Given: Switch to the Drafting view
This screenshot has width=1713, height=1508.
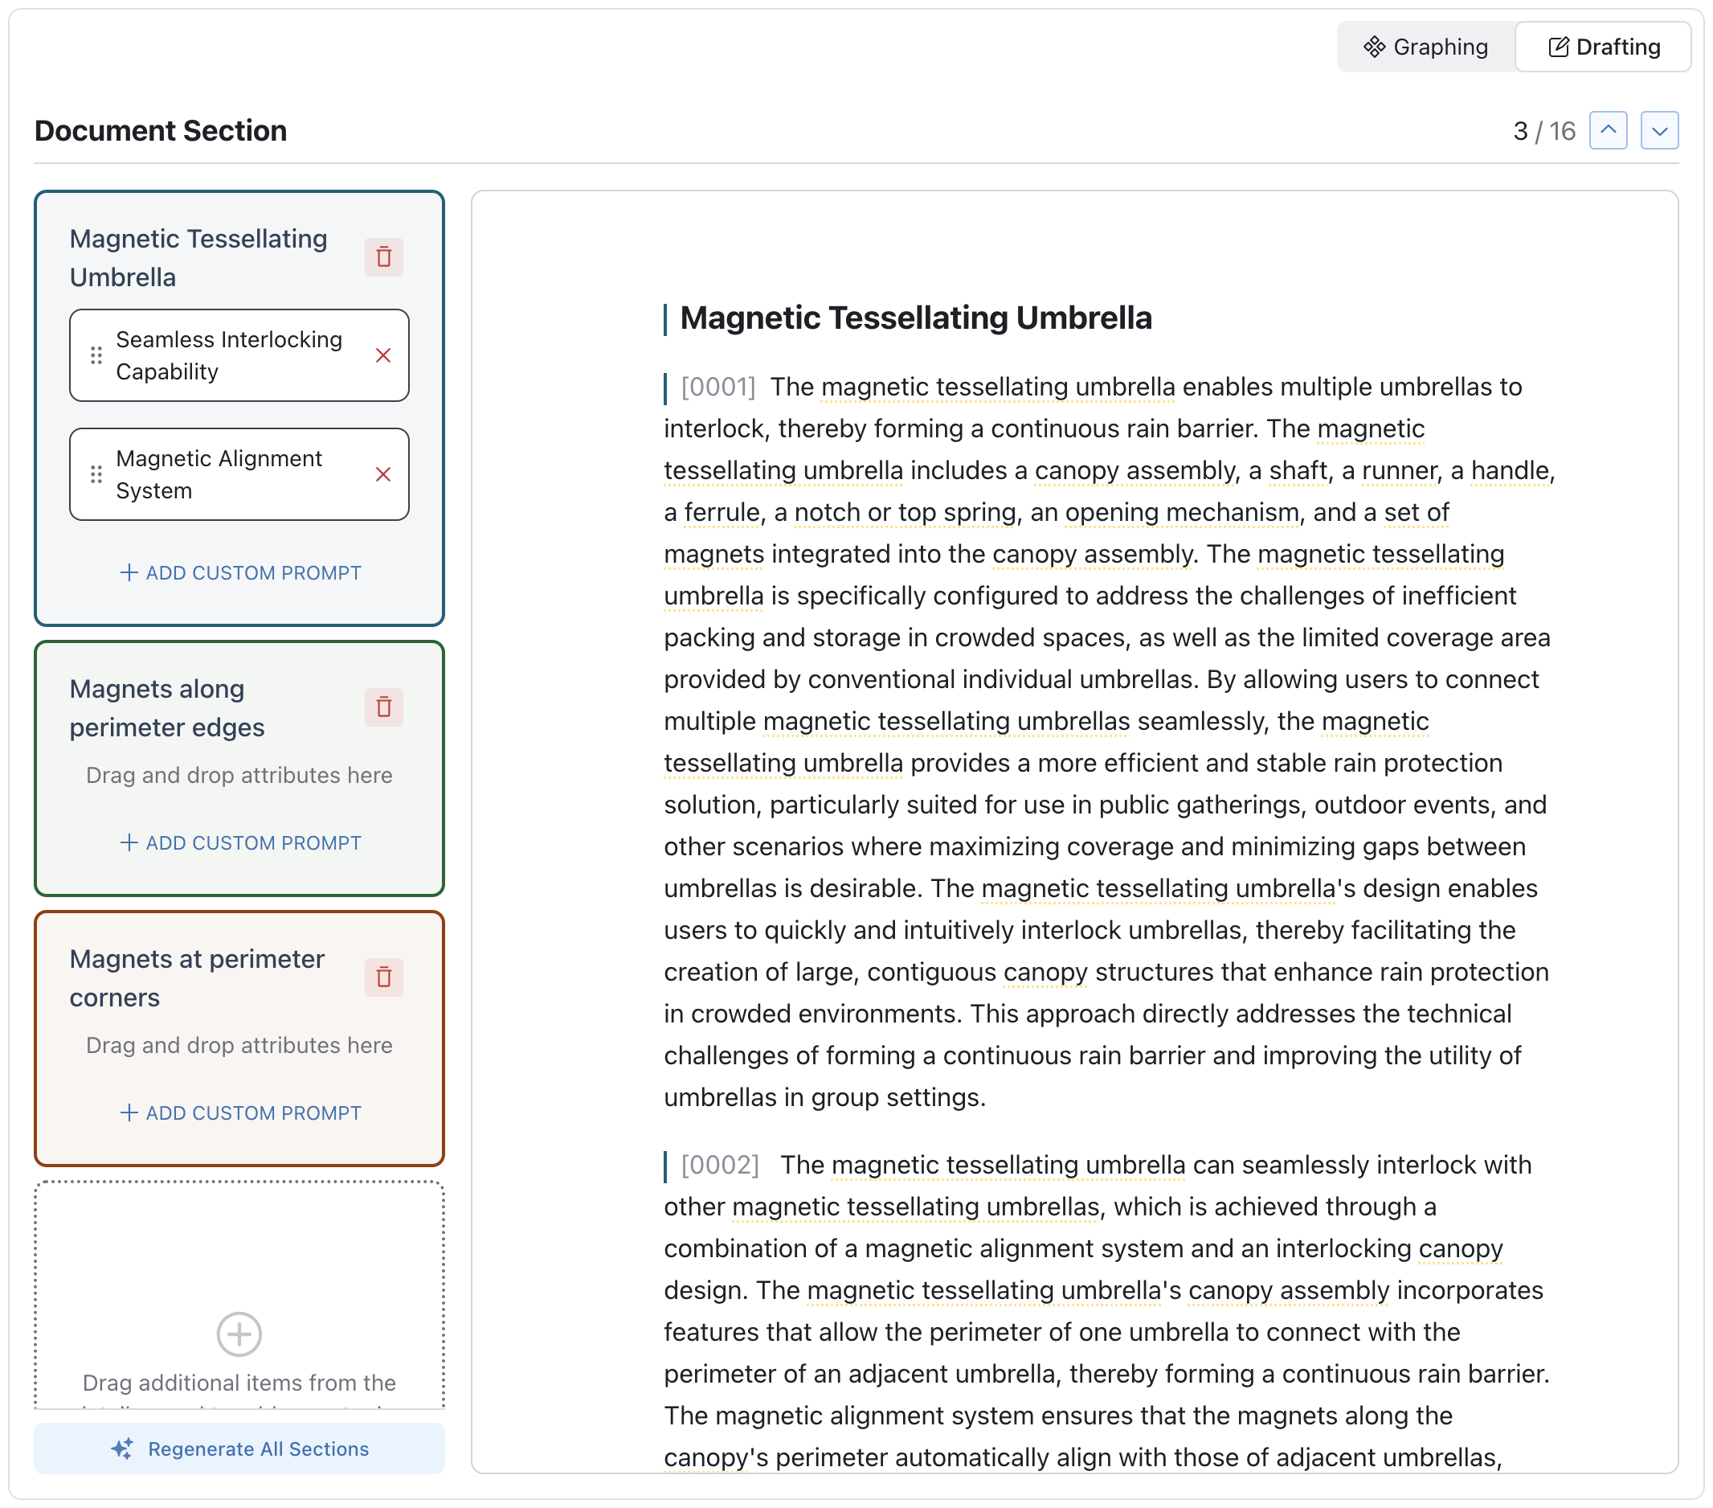Looking at the screenshot, I should pyautogui.click(x=1601, y=47).
